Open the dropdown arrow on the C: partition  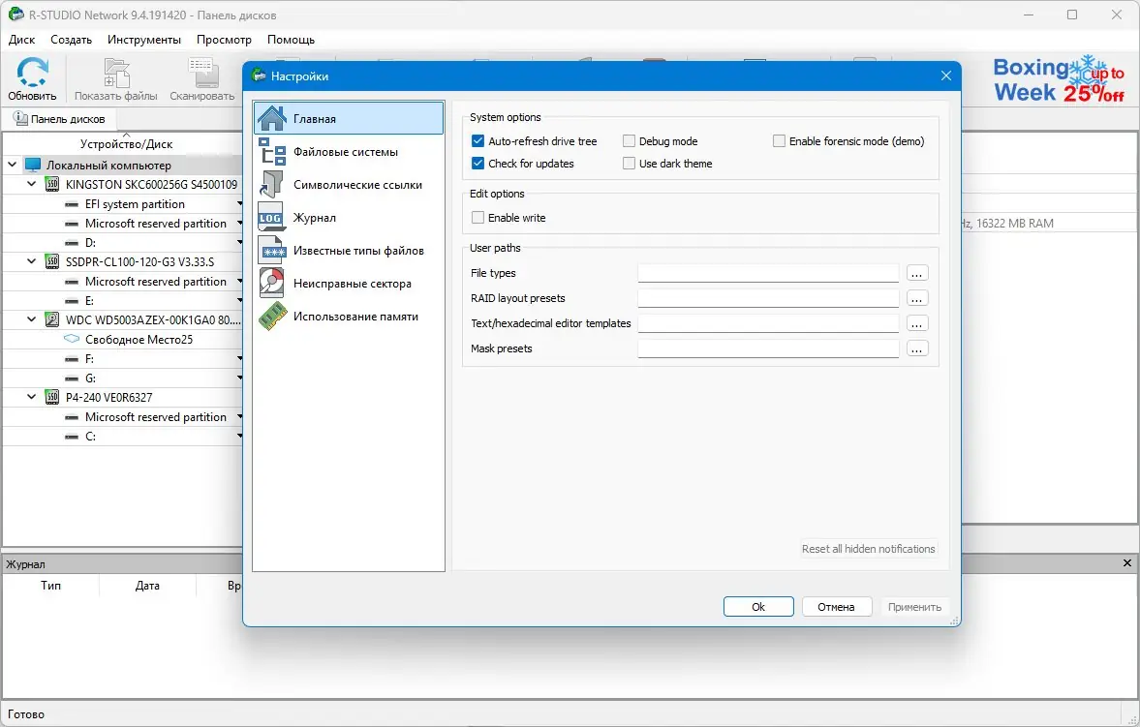coord(239,437)
